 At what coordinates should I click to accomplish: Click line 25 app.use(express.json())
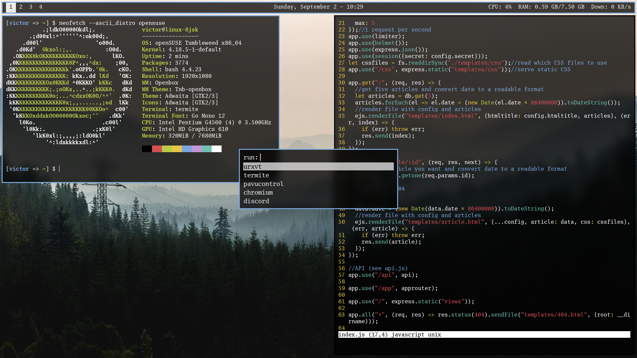(x=388, y=50)
